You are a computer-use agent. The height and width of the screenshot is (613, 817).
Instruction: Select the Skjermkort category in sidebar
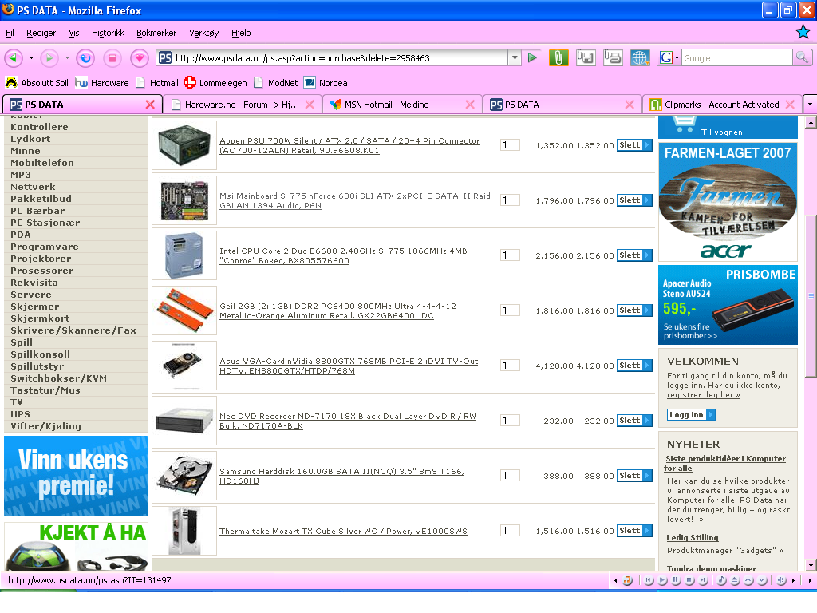coord(40,318)
